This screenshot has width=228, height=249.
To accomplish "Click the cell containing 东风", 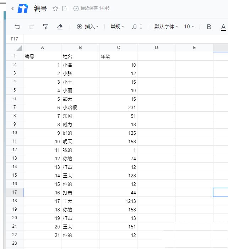I will point(80,116).
